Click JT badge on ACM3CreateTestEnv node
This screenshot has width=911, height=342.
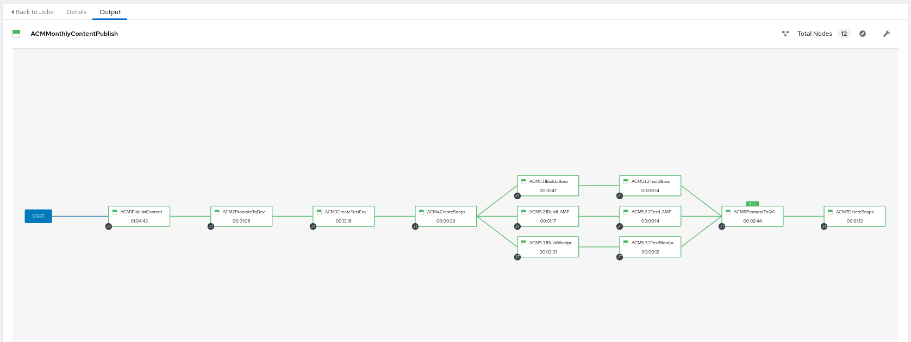(313, 226)
